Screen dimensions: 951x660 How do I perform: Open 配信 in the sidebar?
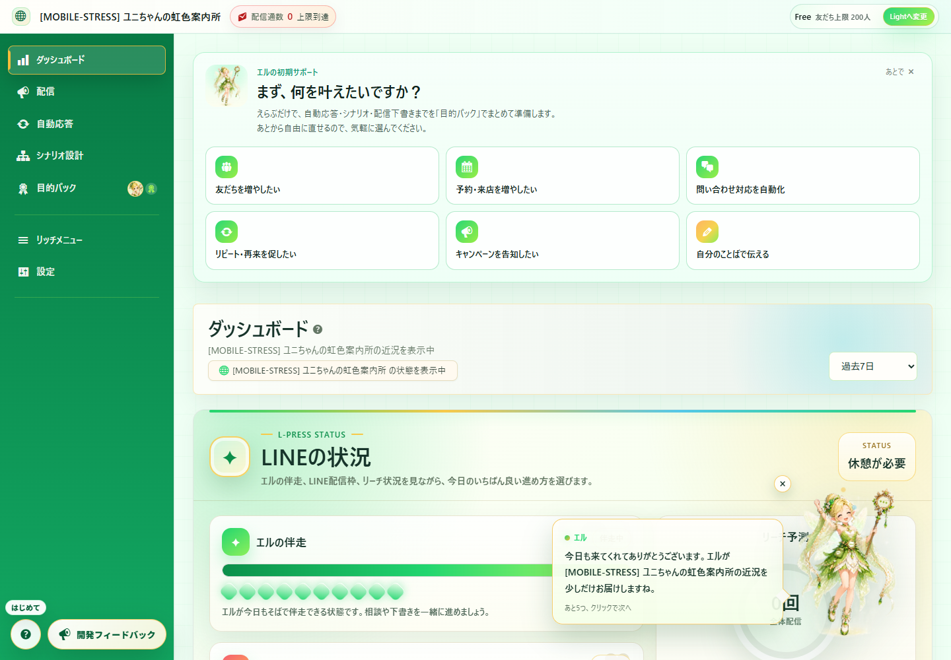[87, 92]
